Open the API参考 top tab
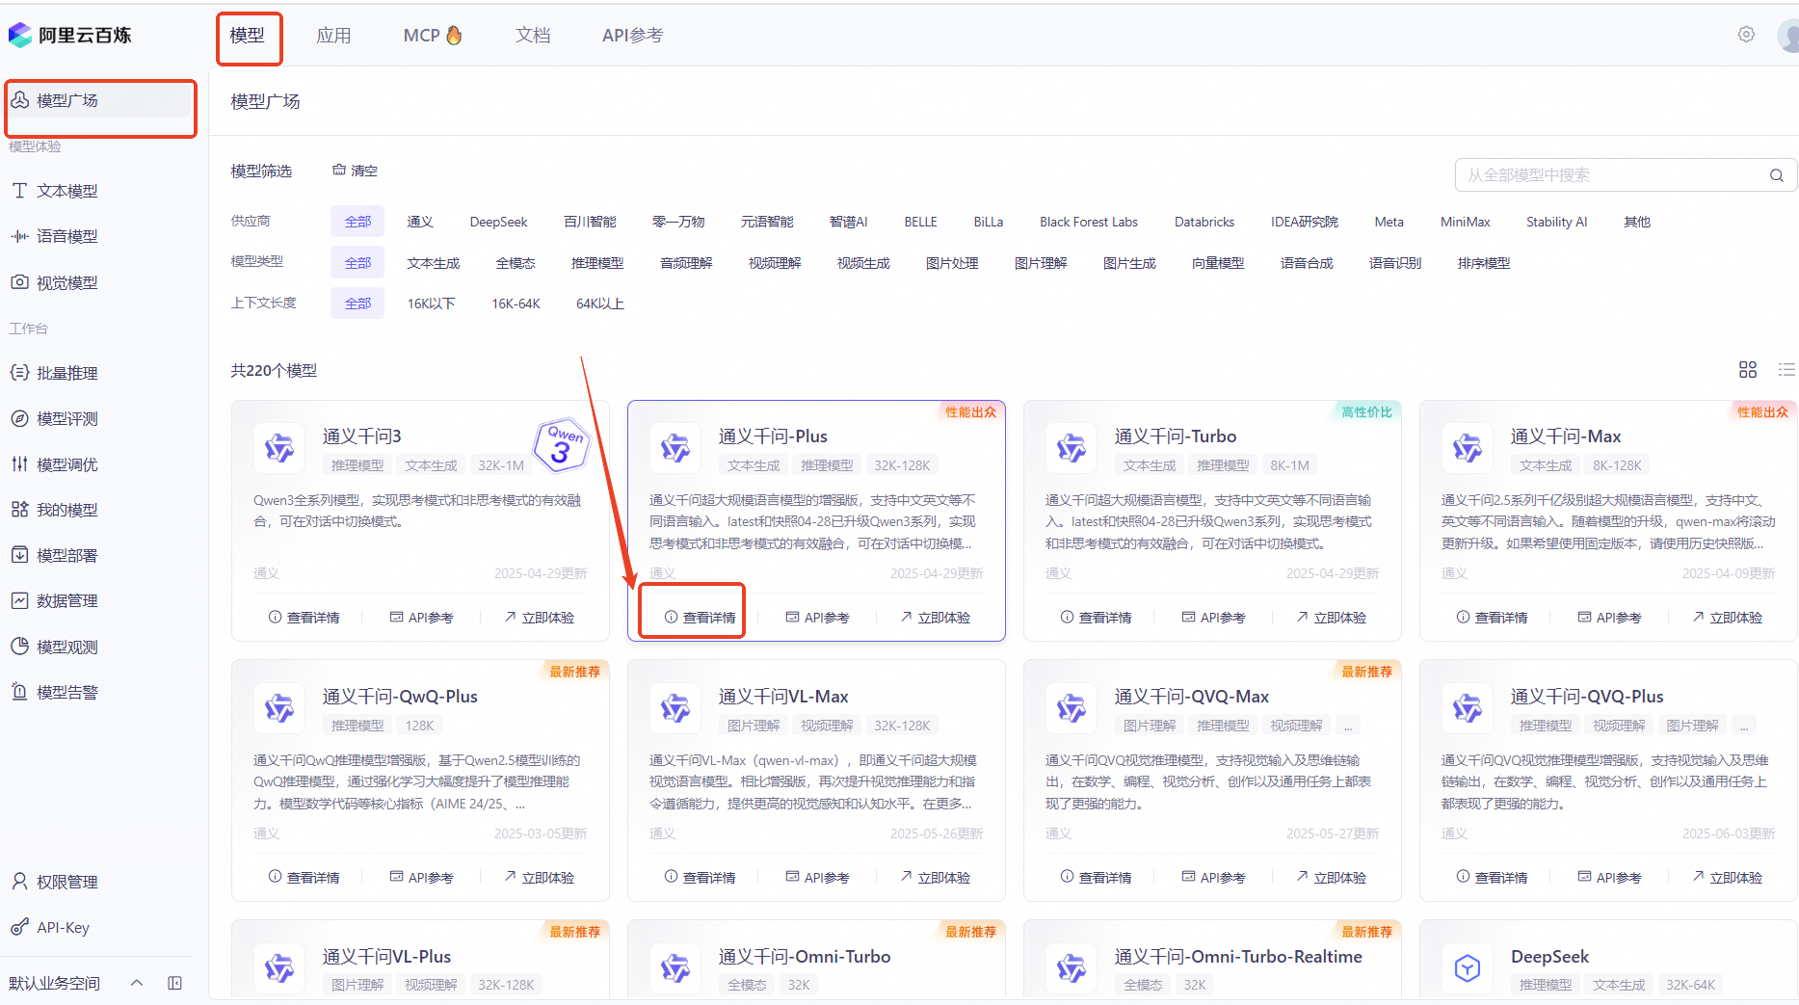The image size is (1799, 1005). 632,36
